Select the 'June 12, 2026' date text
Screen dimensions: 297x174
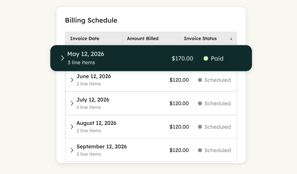click(94, 76)
